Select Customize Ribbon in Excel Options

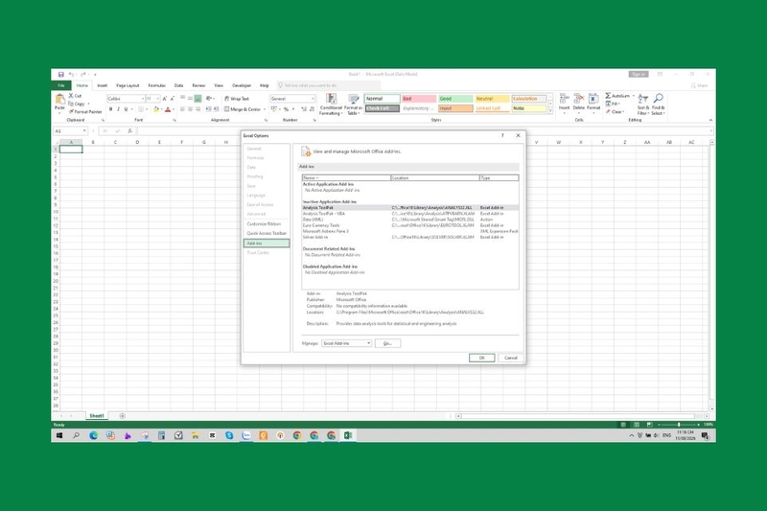(264, 224)
